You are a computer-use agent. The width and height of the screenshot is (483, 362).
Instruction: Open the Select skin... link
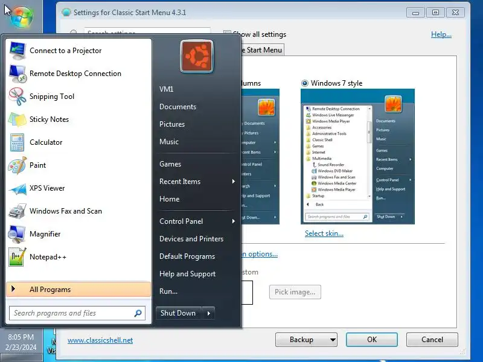[324, 233]
